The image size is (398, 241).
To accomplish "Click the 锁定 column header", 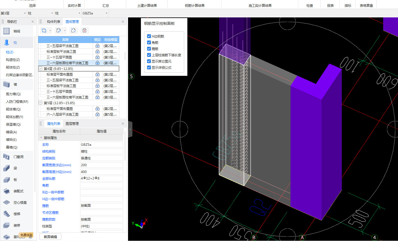I will [x=98, y=39].
